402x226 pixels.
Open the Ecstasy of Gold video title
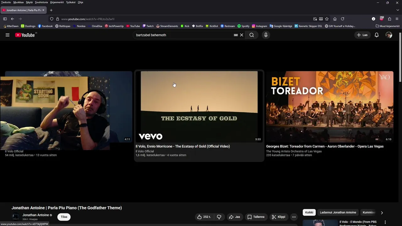183,146
